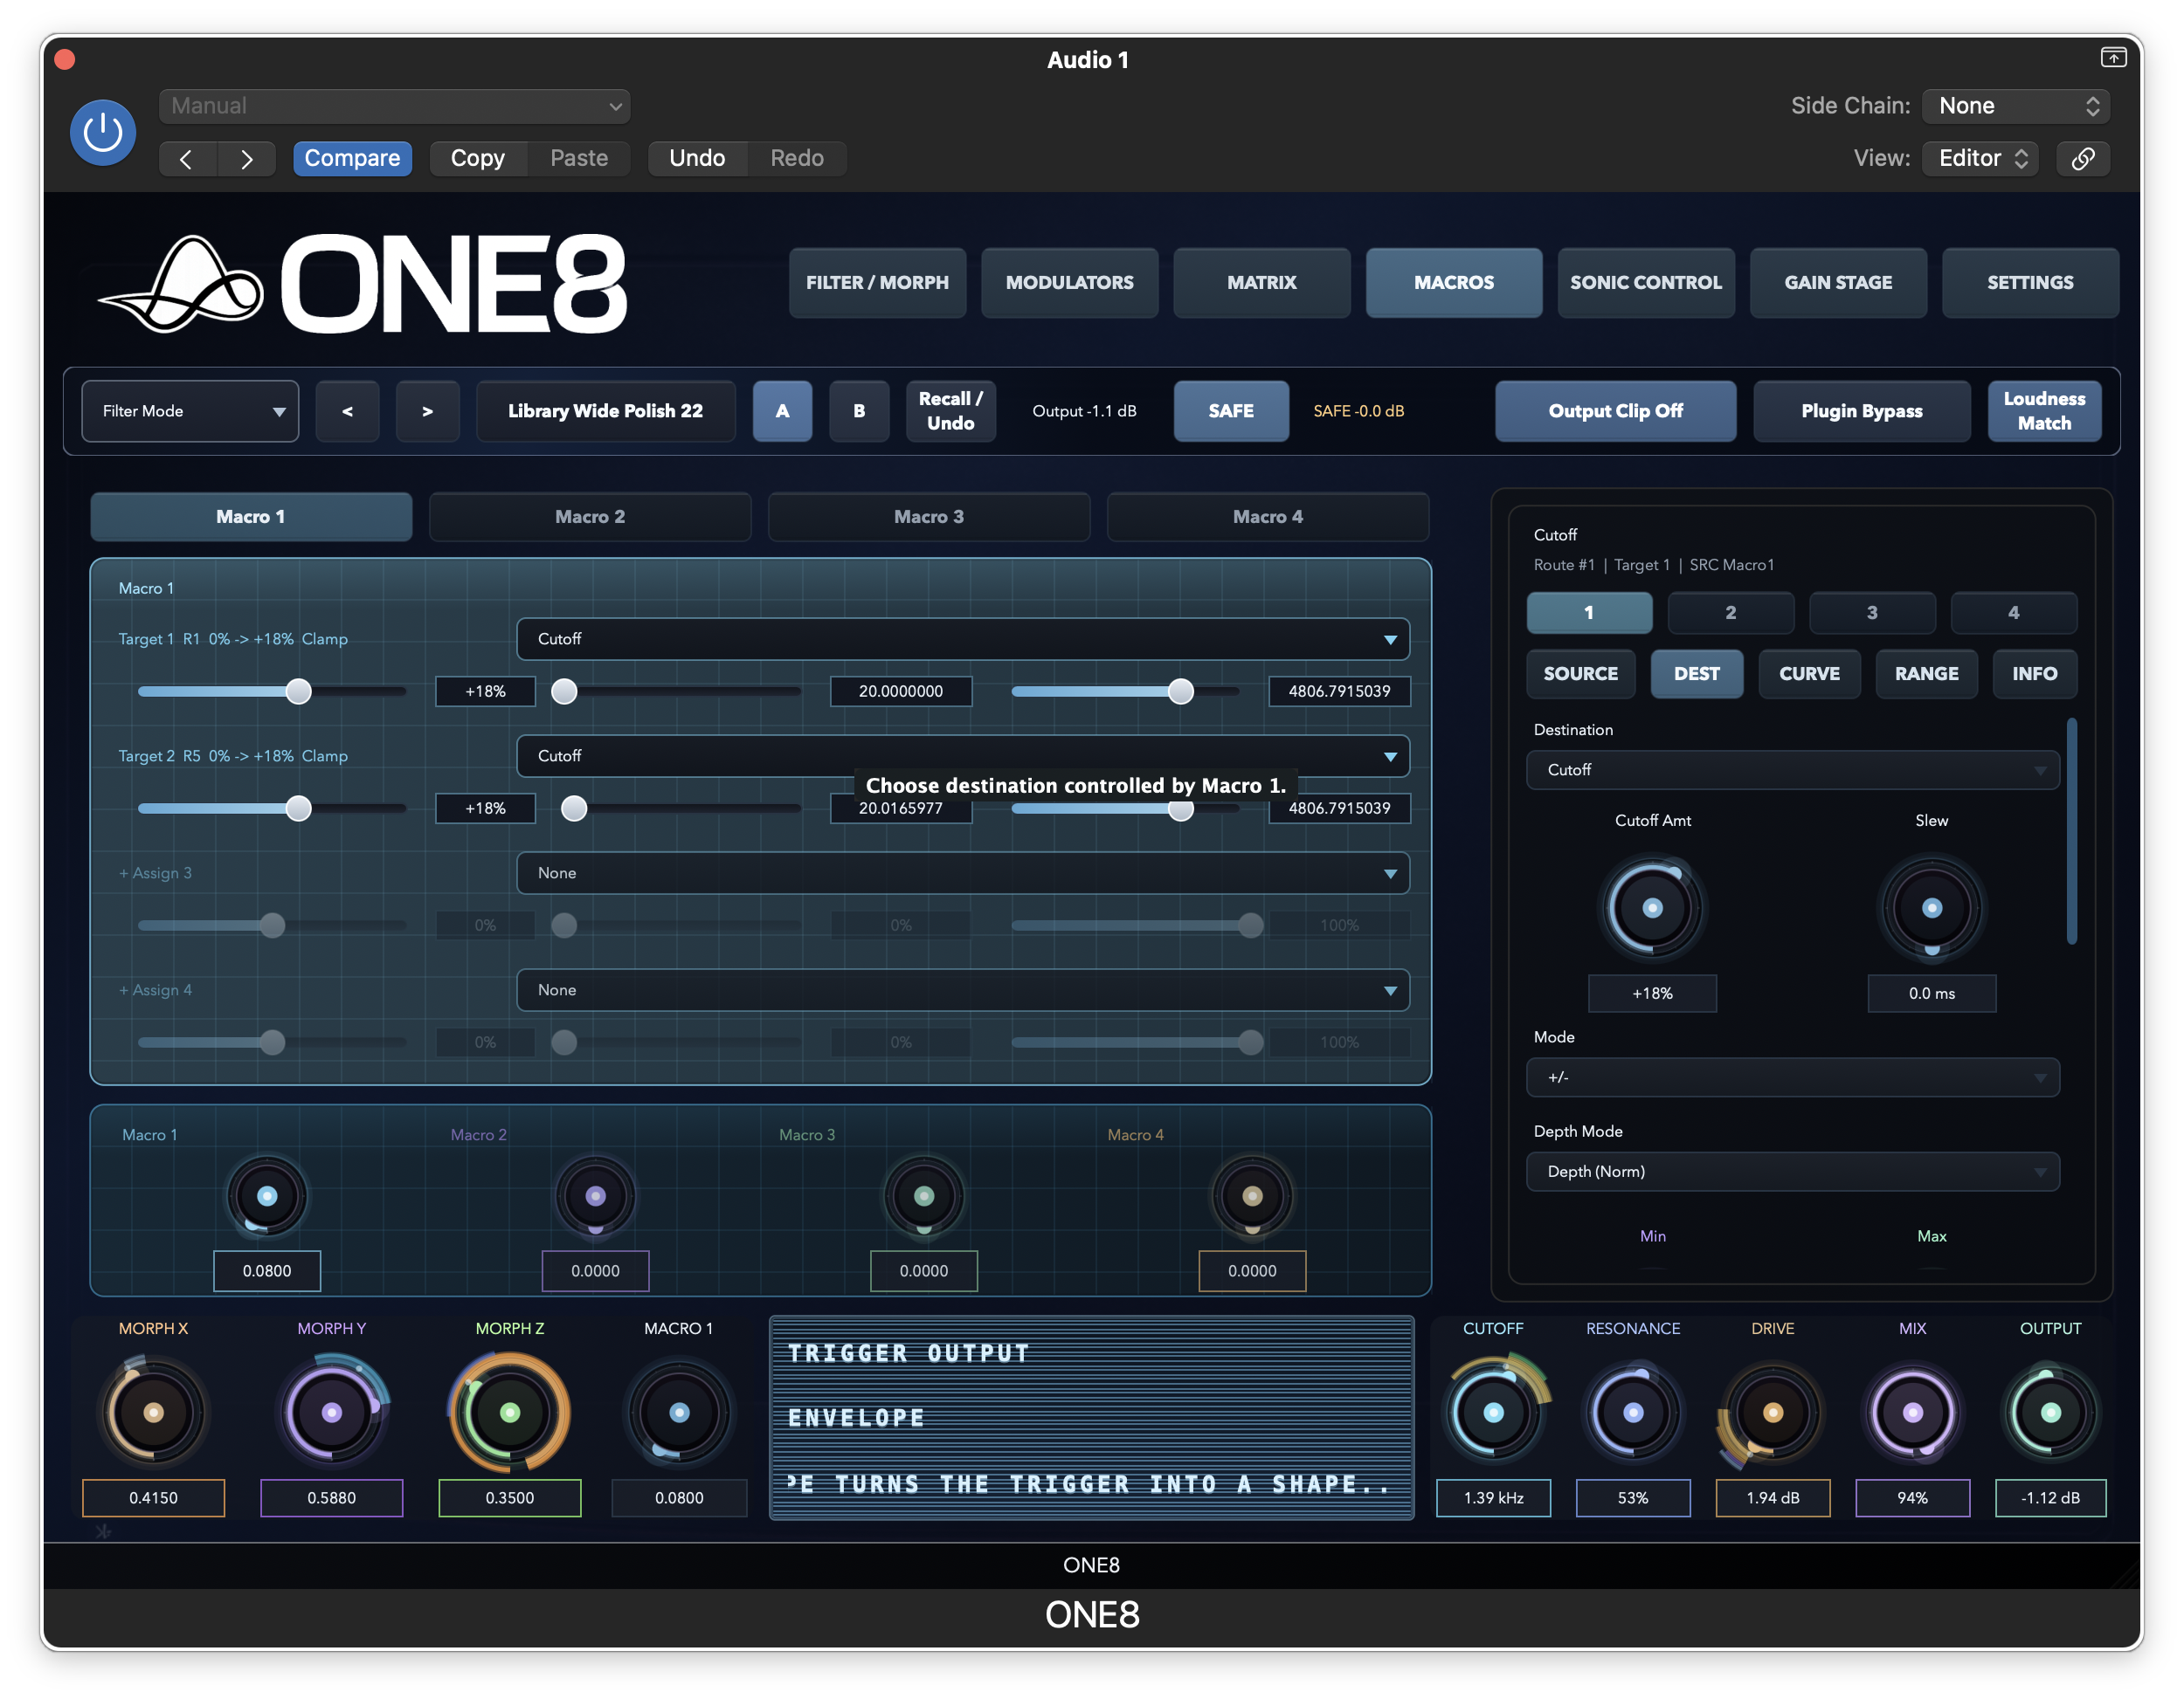The height and width of the screenshot is (1699, 2184).
Task: Toggle Output Clip Off
Action: (x=1615, y=410)
